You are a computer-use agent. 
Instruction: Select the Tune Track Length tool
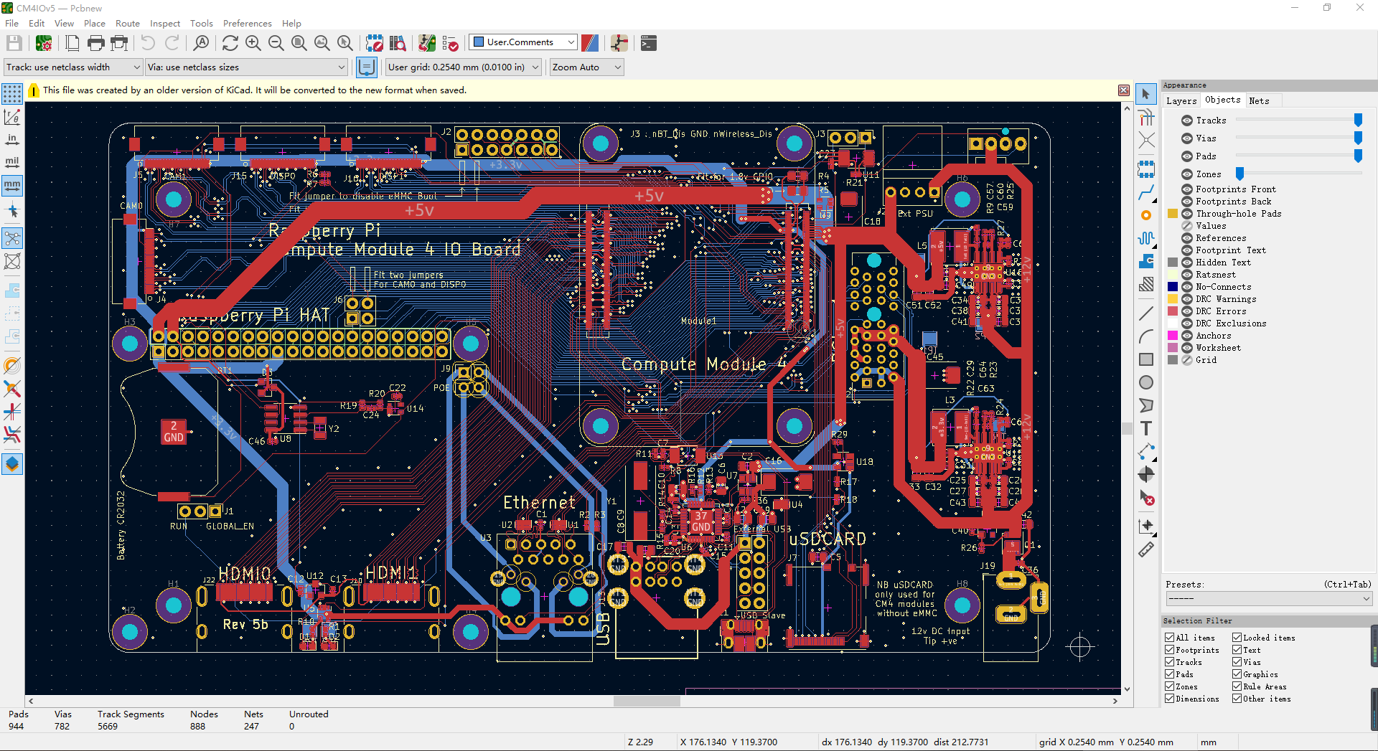(1146, 238)
